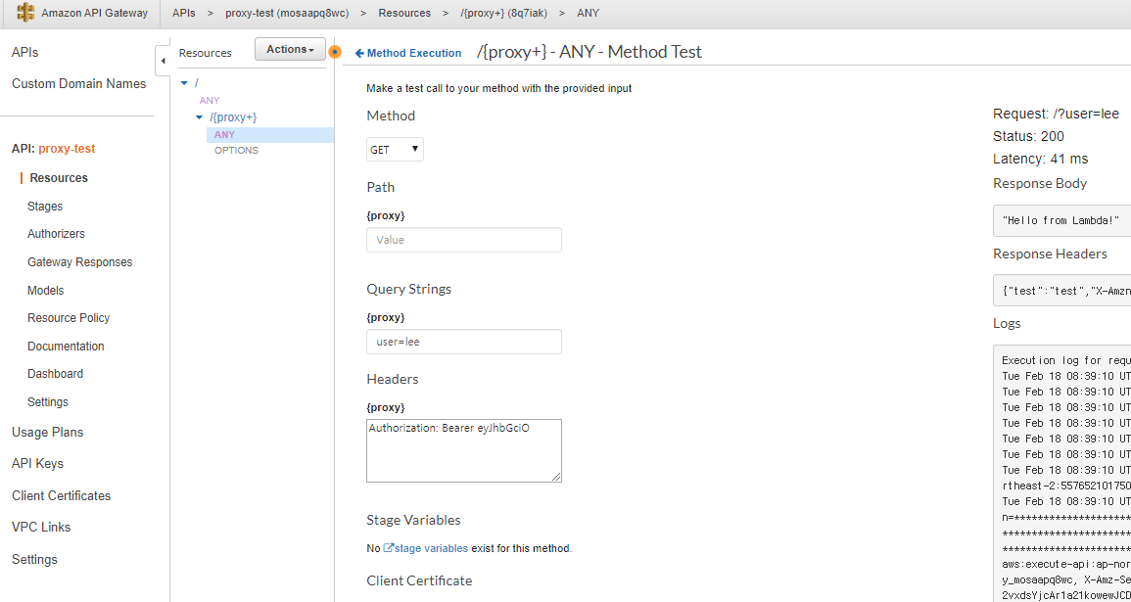
Task: Click the 'Status: 200' text
Action: (1028, 136)
